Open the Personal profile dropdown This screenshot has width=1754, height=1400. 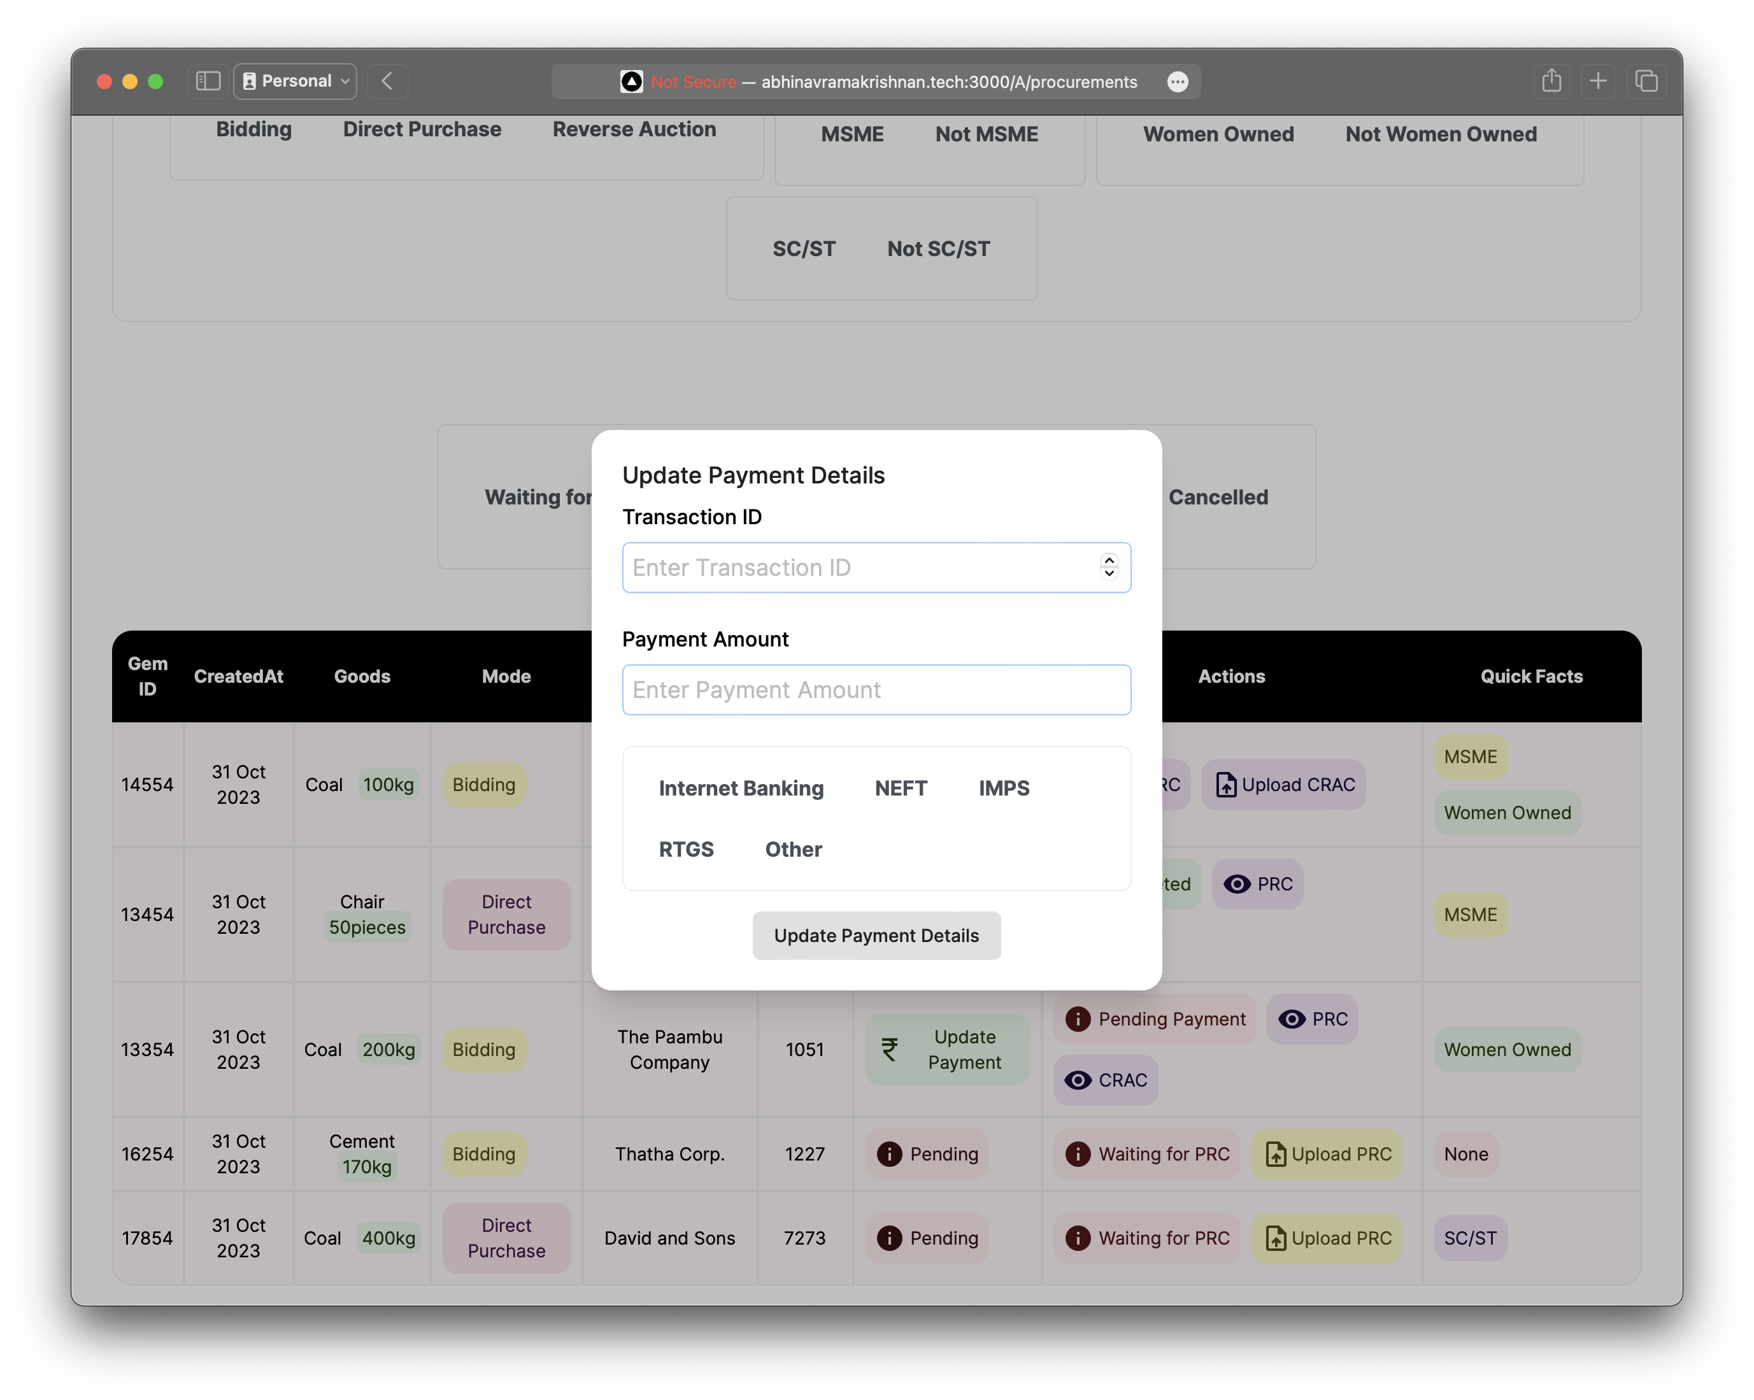(x=294, y=80)
